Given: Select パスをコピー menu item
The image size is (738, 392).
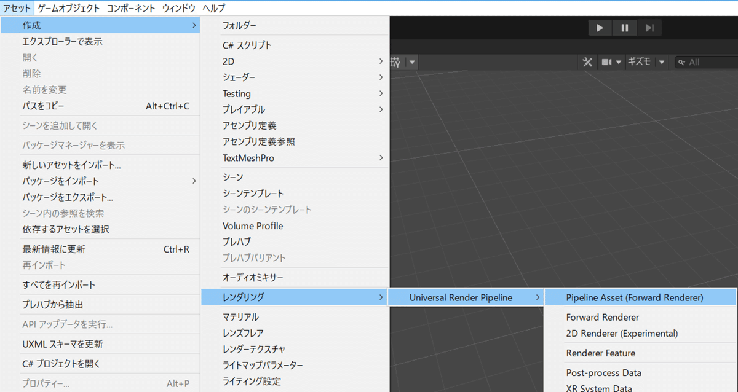Looking at the screenshot, I should (x=100, y=106).
